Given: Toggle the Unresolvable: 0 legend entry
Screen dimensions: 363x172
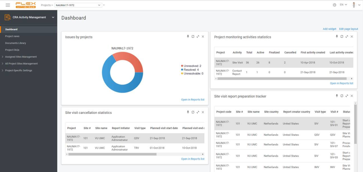Looking at the screenshot, I should 192,74.
